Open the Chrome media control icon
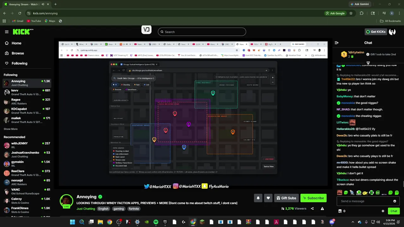 [x=384, y=13]
